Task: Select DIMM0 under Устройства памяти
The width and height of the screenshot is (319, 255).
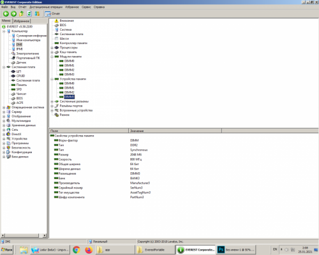Action: point(69,84)
